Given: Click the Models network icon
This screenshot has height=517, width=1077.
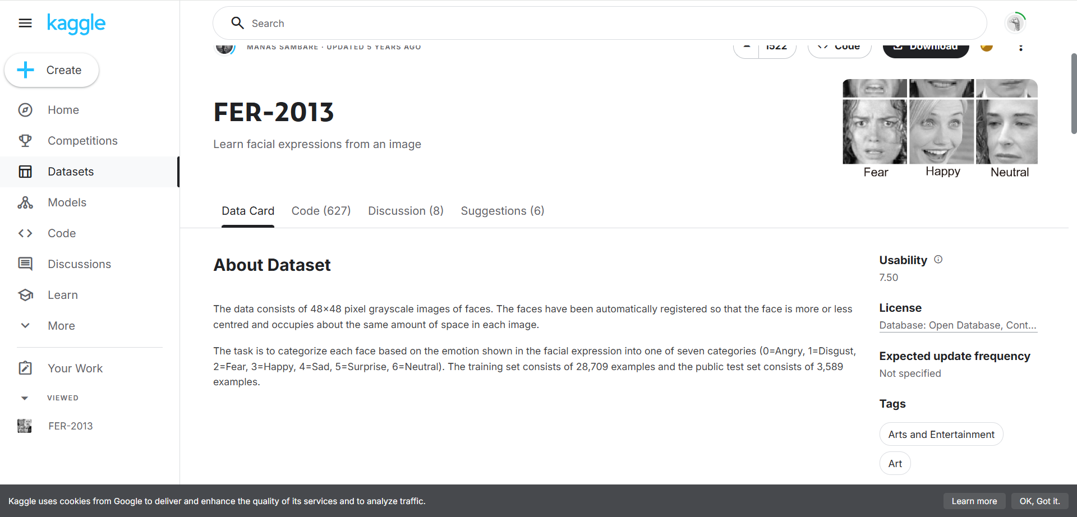Looking at the screenshot, I should pyautogui.click(x=25, y=202).
